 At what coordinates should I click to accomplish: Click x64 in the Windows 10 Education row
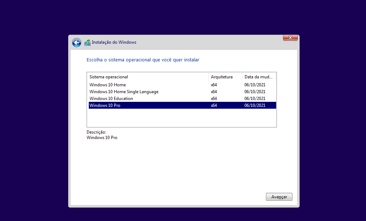(214, 99)
